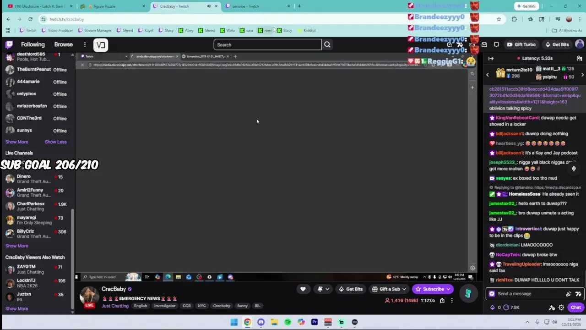The width and height of the screenshot is (586, 330).
Task: Collapse the chat panel arrow
Action: (x=491, y=59)
